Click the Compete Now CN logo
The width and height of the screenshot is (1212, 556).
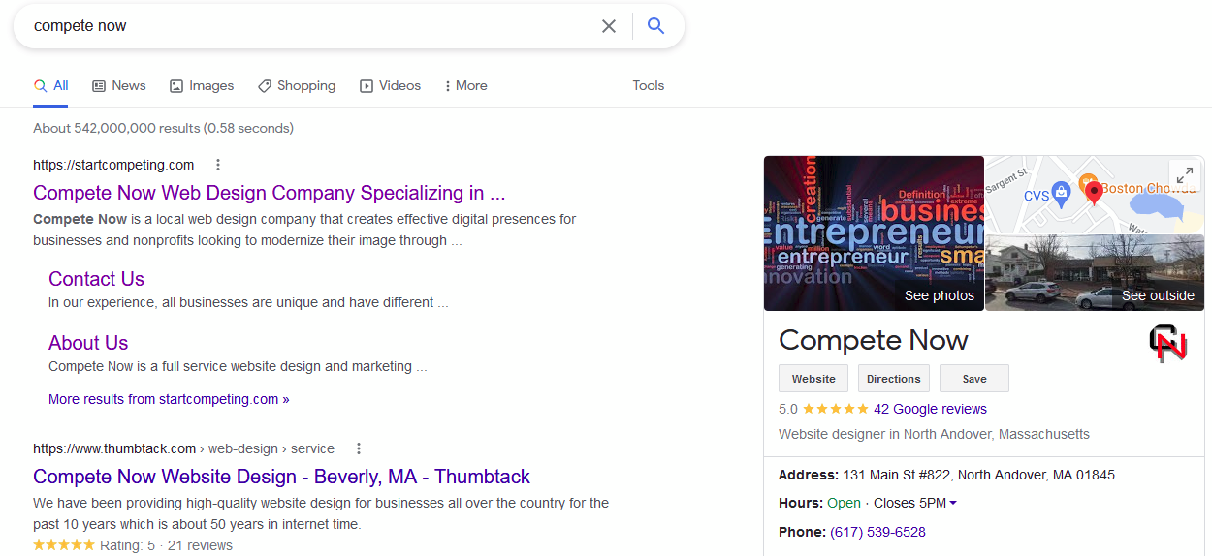1168,344
